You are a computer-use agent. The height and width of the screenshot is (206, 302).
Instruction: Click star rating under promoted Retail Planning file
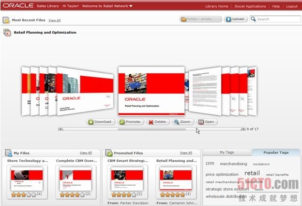[x=173, y=195]
